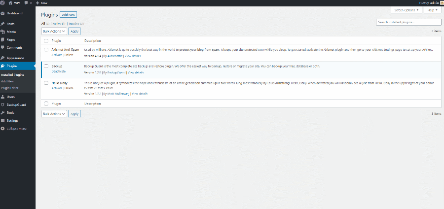Tick the Akismet Anti-Spam checkbox
The image size is (444, 209).
46,49
